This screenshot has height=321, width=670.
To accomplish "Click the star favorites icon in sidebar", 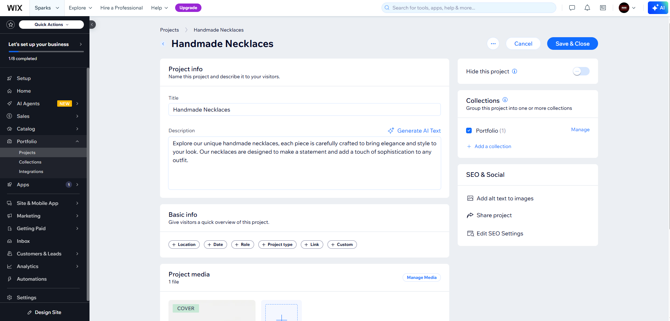I will [11, 25].
